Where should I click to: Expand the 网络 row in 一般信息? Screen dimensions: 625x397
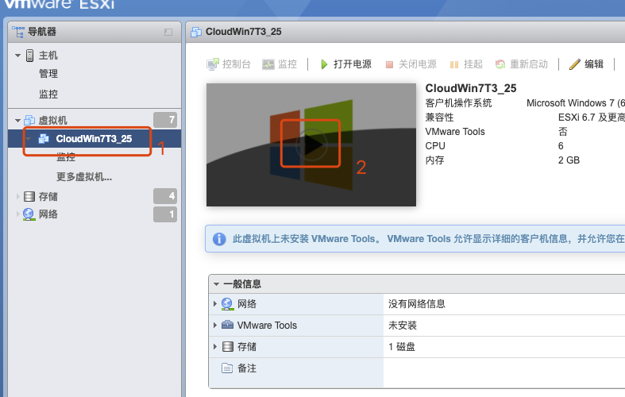pos(215,304)
